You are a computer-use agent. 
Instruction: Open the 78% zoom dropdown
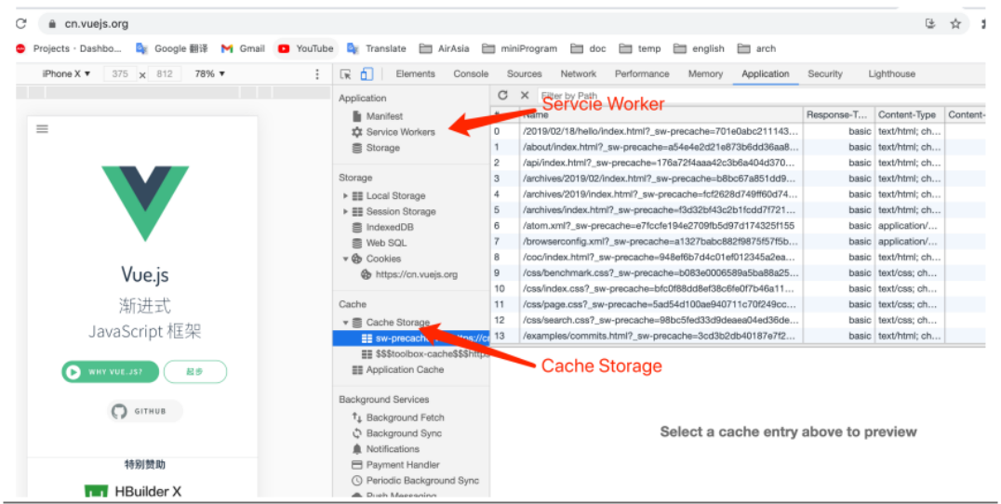click(210, 74)
